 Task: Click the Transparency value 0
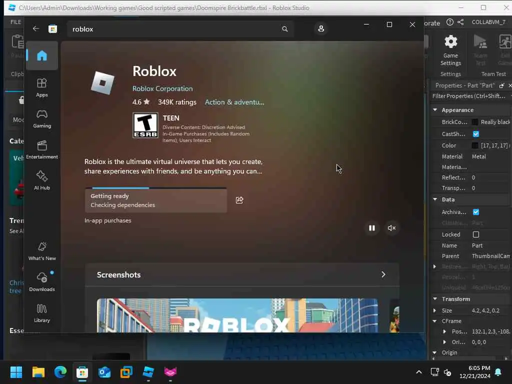click(473, 188)
